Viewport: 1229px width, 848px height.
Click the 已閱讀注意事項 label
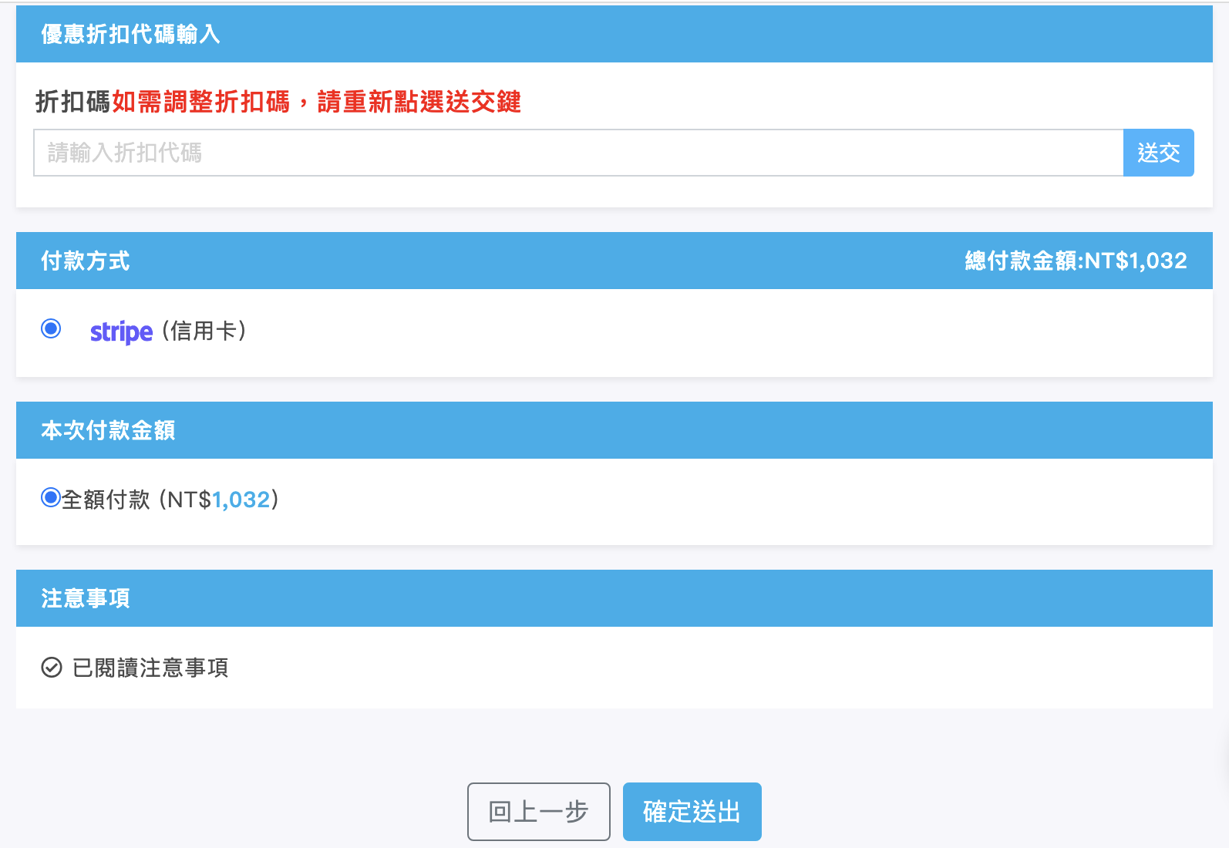[150, 668]
